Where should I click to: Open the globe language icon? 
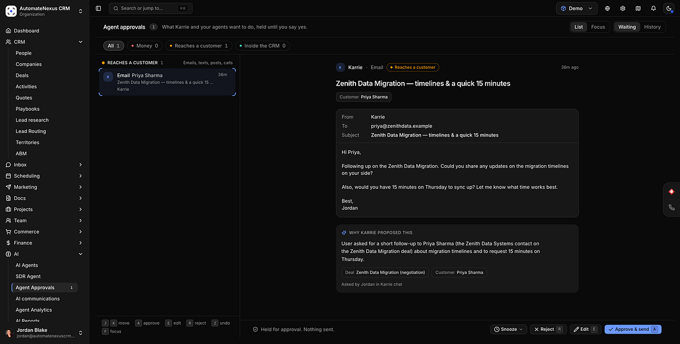(x=607, y=8)
